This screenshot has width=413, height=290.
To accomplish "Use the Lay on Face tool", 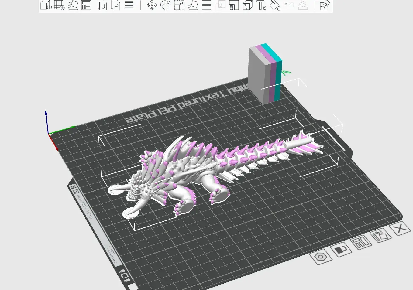I will pos(193,5).
